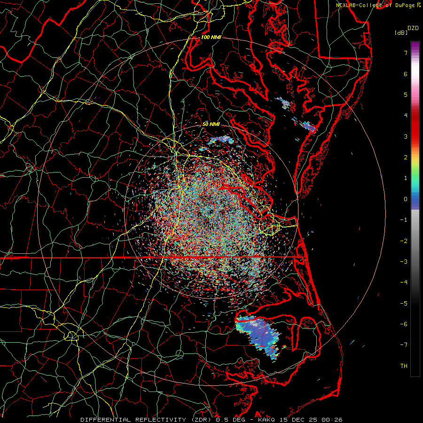Click the DIFFERENTIAL REFLECTIVITY (ZDR) caption text
Image resolution: width=423 pixels, height=423 pixels.
click(x=147, y=420)
